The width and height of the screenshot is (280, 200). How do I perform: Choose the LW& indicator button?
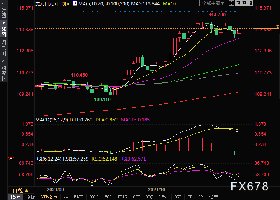coord(163,197)
